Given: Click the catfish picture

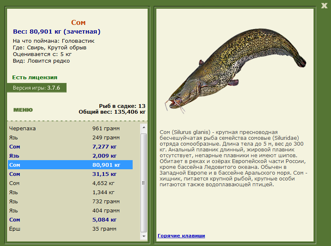Looking at the screenshot, I should (235, 71).
